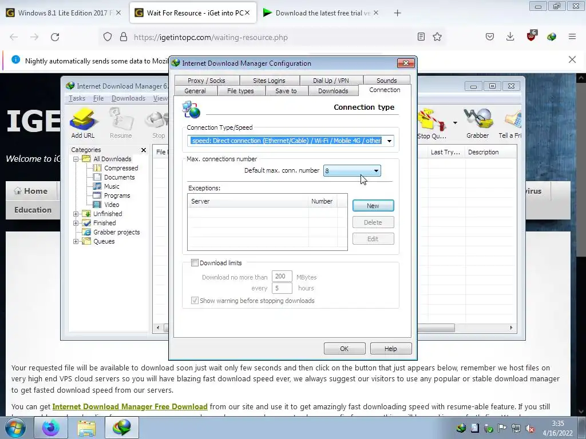The image size is (586, 439).
Task: Switch to the Sites Logins tab
Action: (269, 80)
